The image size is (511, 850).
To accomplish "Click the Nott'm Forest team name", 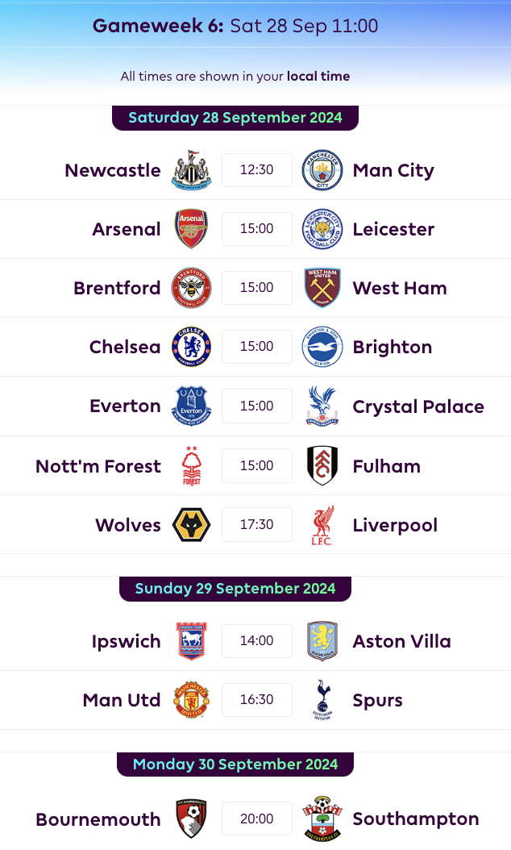I will [98, 466].
